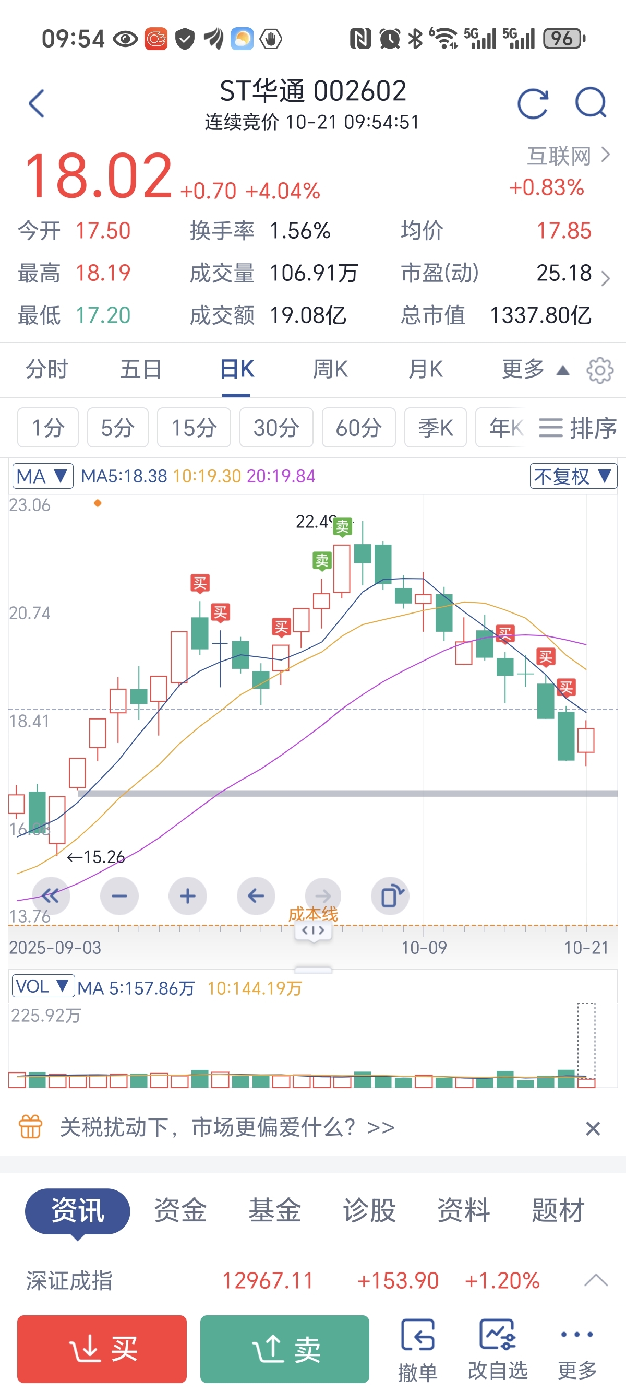626x1391 pixels.
Task: Dismiss the 关税扰动 news banner
Action: click(x=593, y=1128)
